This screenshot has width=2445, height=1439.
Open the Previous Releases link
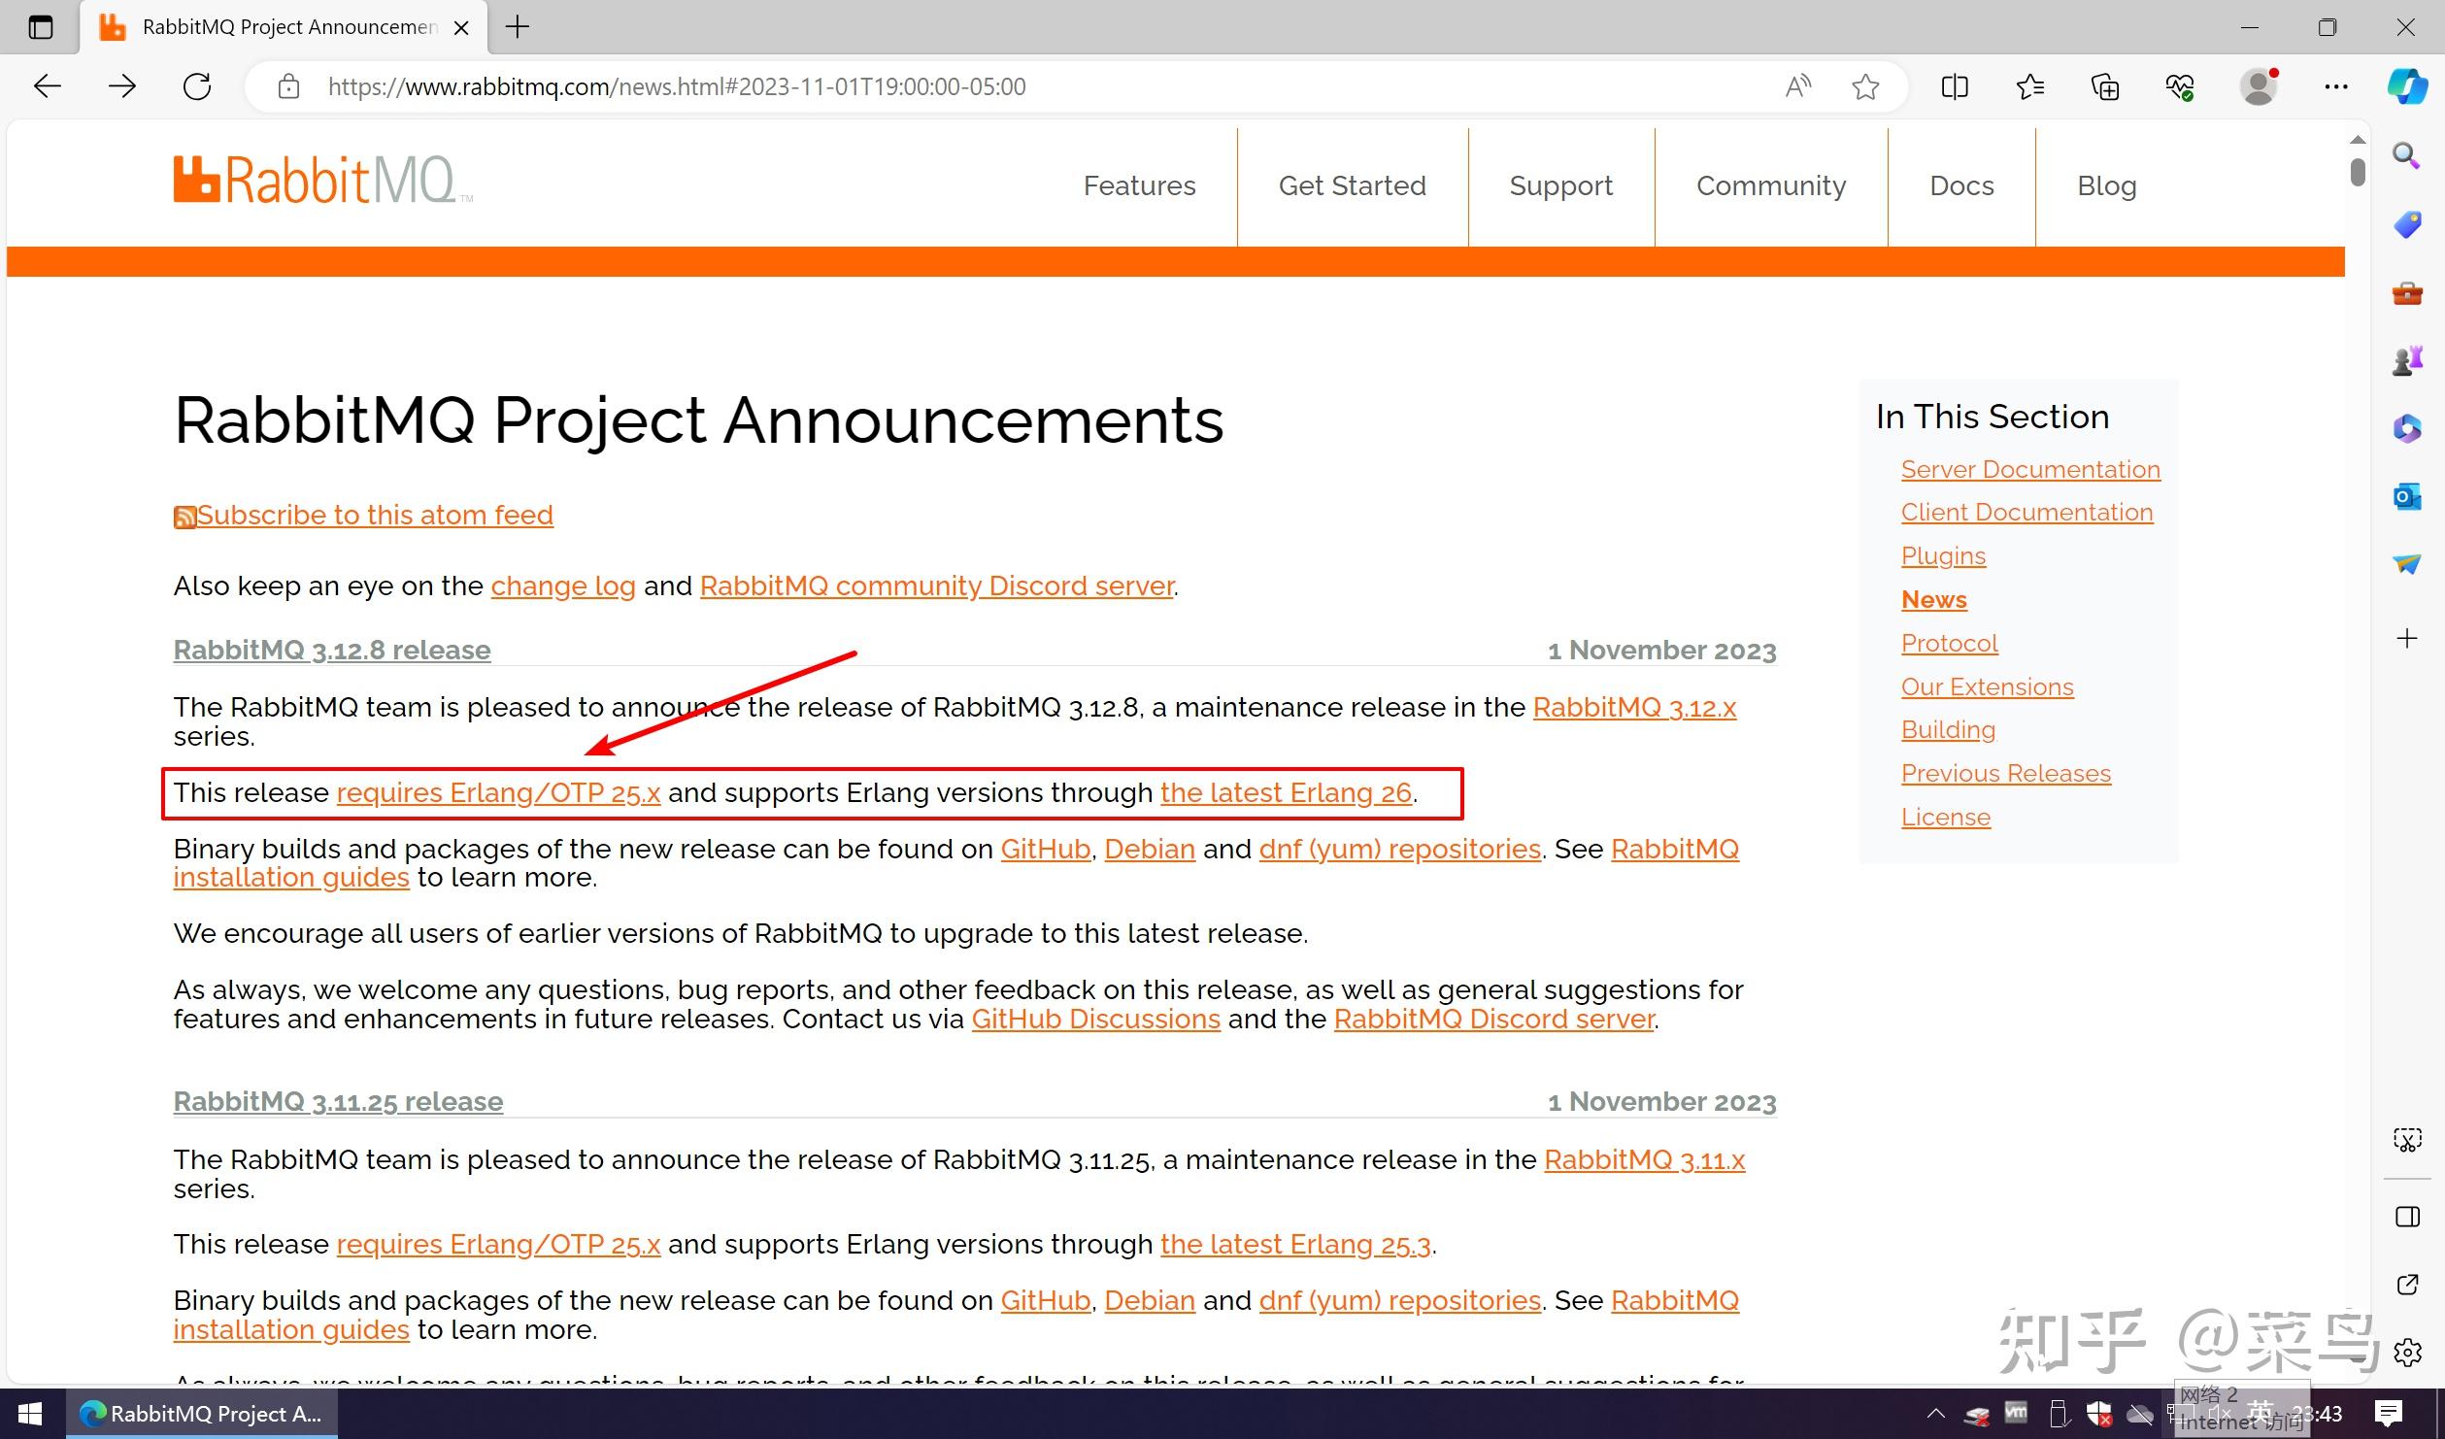[x=2005, y=773]
